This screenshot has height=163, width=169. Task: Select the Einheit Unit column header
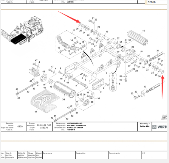(39, 155)
